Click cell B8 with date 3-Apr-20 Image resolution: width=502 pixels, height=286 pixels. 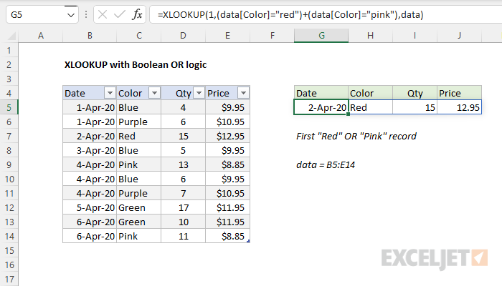coord(90,150)
